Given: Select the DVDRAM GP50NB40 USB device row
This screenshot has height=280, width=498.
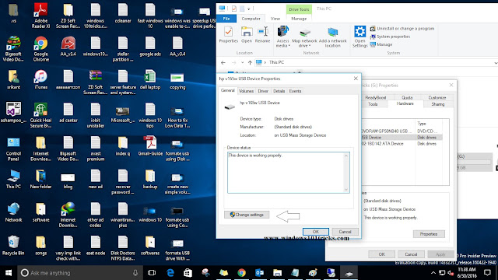Looking at the screenshot, I should click(x=402, y=131).
